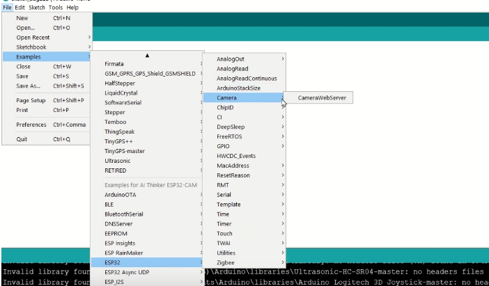Image resolution: width=489 pixels, height=286 pixels.
Task: Open the Sketch menu
Action: click(37, 8)
